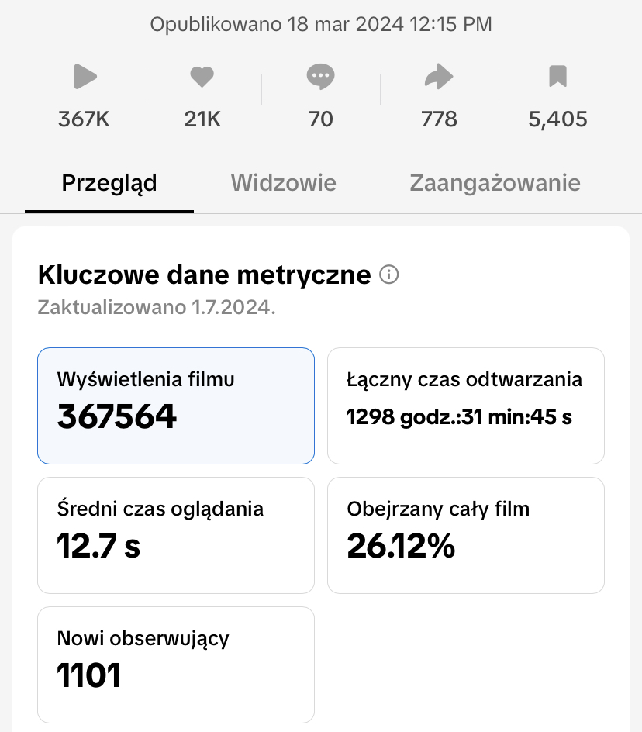Tap the 778 shares count

pos(439,119)
